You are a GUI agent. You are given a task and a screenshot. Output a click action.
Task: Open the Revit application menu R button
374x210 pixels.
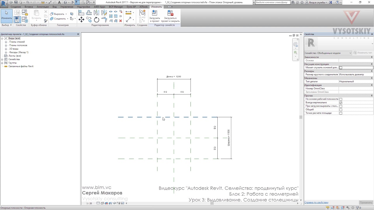click(x=4, y=4)
